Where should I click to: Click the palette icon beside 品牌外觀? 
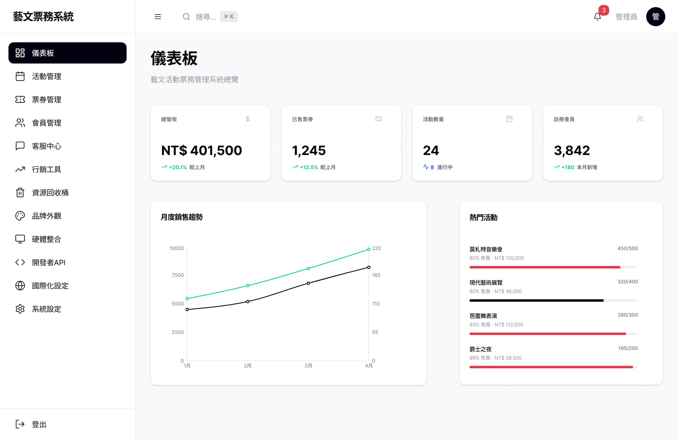coord(20,216)
